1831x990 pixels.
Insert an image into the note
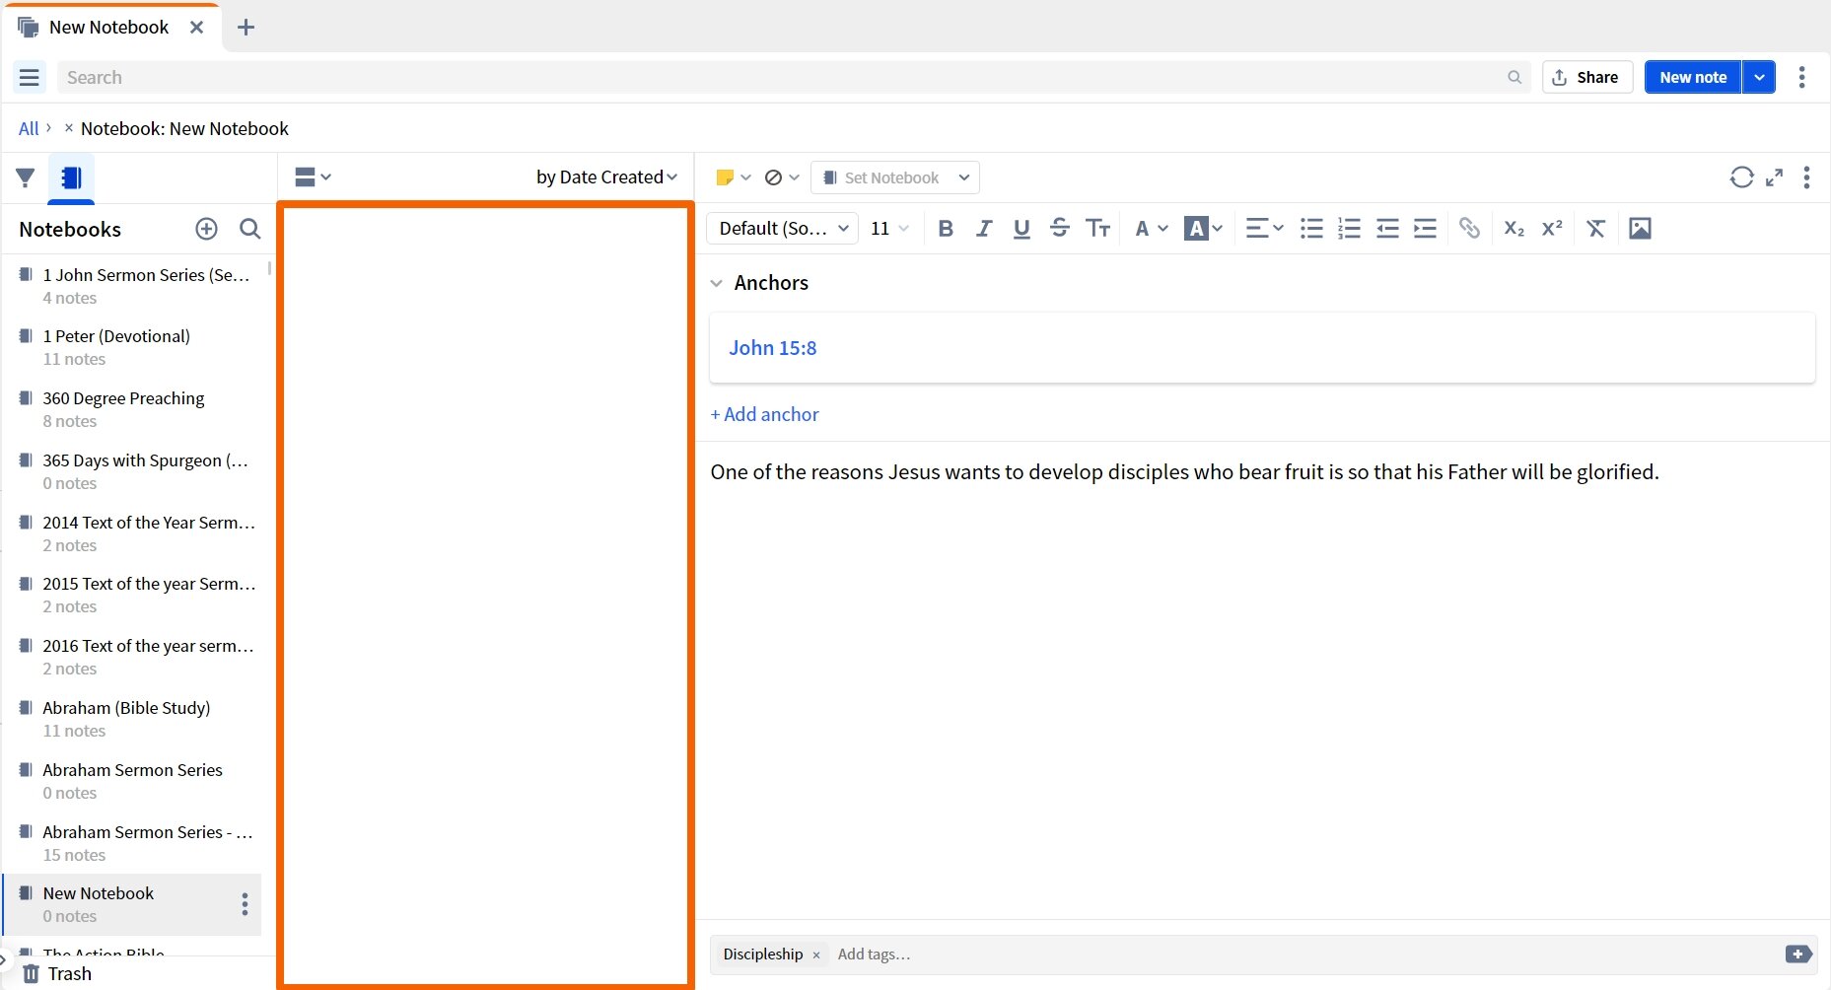click(1640, 229)
